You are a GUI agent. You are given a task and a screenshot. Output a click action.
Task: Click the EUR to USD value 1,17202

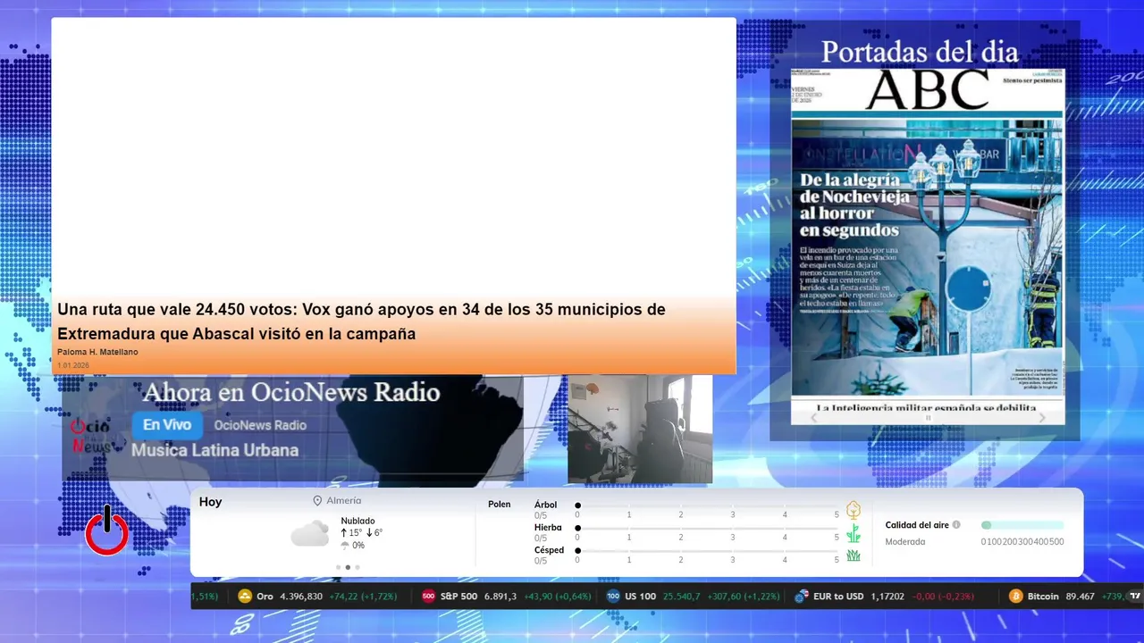(x=887, y=597)
